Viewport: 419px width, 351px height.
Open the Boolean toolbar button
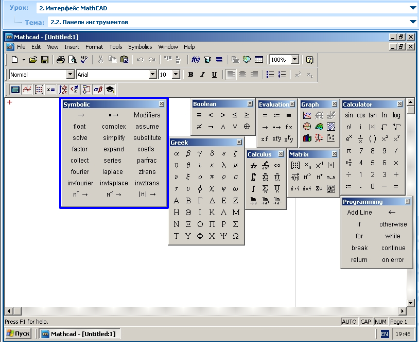tap(74, 90)
